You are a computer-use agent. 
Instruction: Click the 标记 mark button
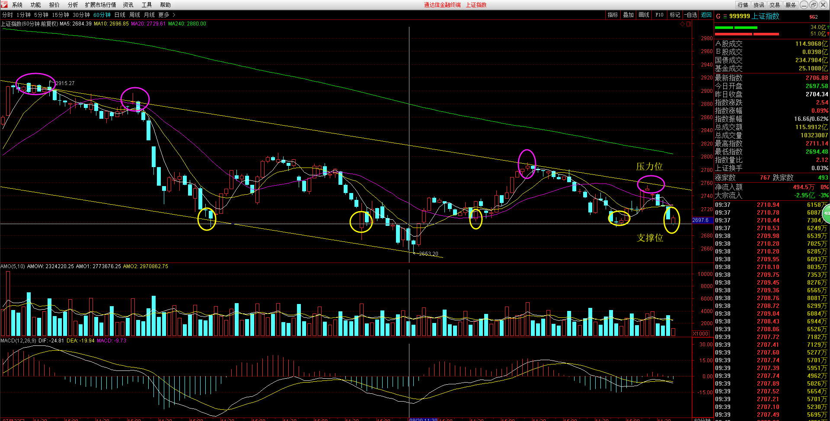675,15
